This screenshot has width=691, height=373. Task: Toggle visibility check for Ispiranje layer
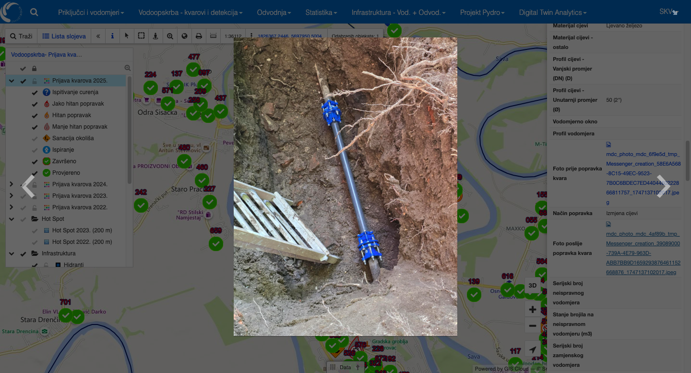tap(35, 150)
